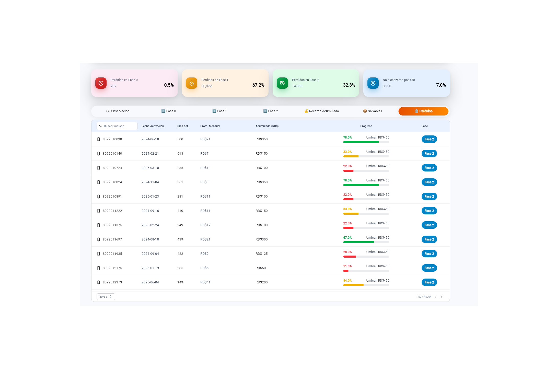This screenshot has height=391, width=556.
Task: Click the green history icon on Perdidos en Fase 2
Action: (x=282, y=83)
